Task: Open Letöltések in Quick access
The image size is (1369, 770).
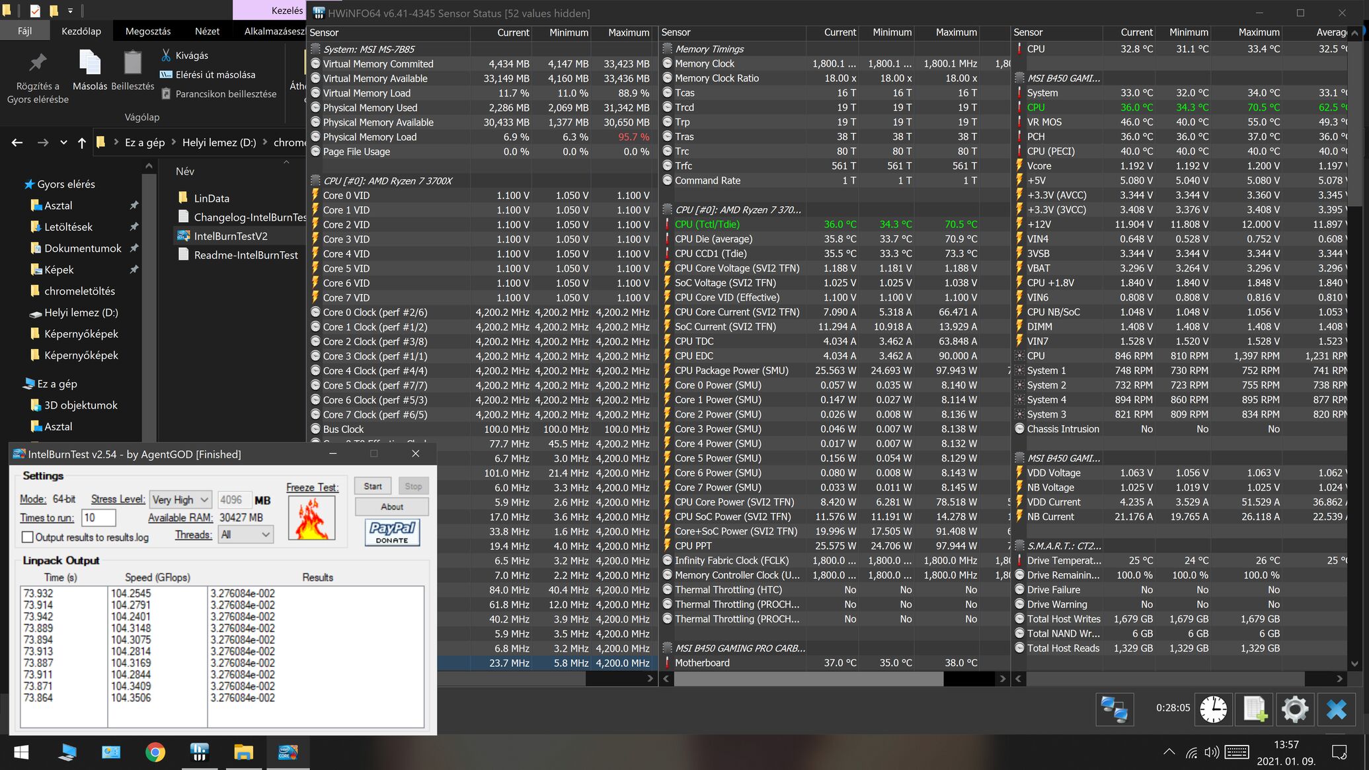Action: [68, 227]
